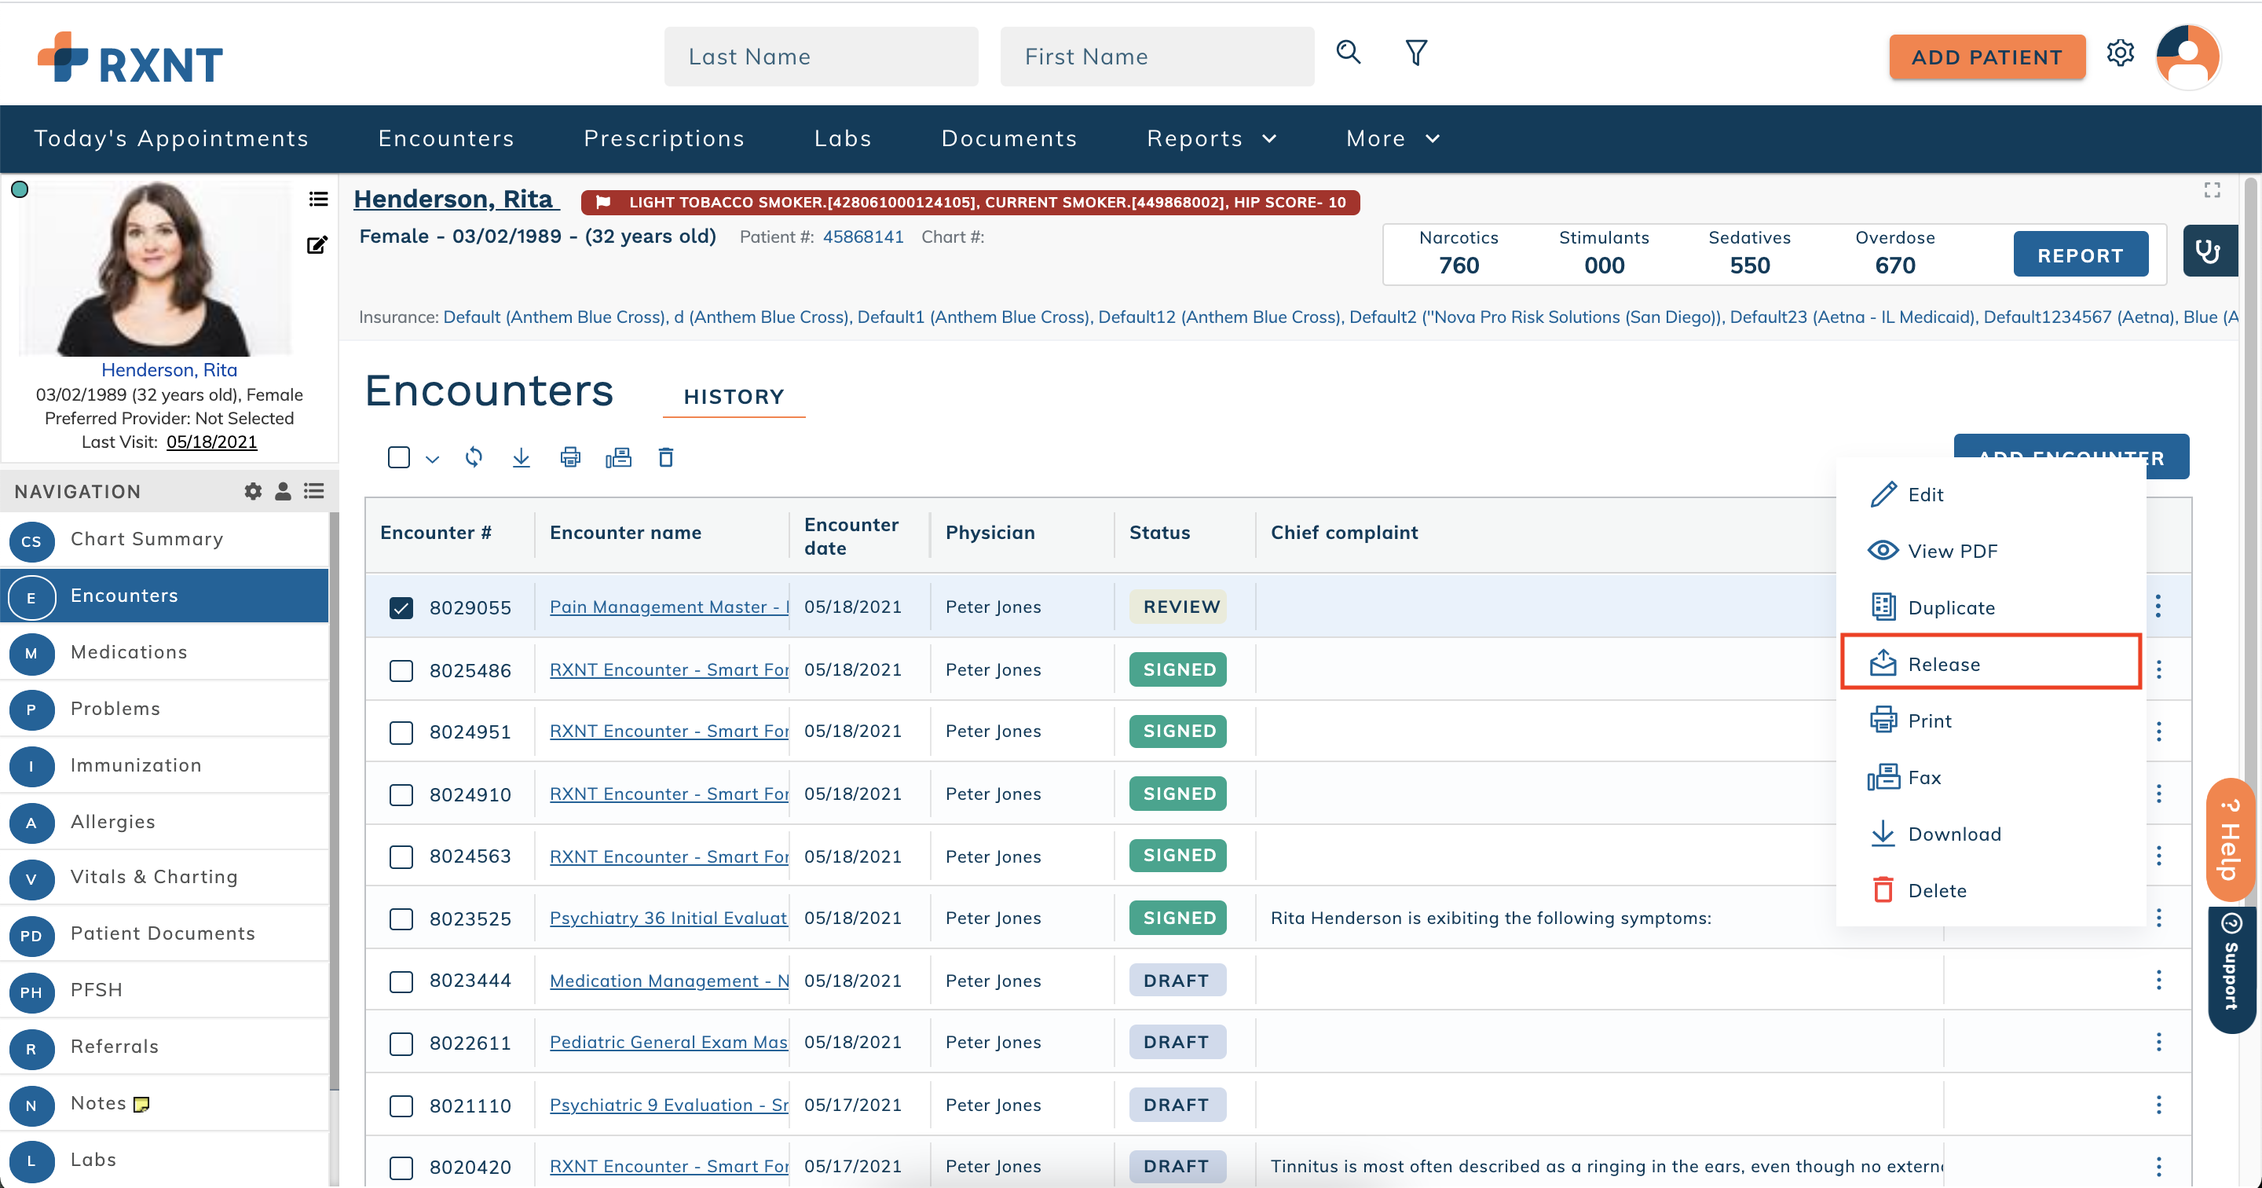Choose Release from context menu
Viewport: 2262px width, 1188px height.
pyautogui.click(x=1989, y=663)
